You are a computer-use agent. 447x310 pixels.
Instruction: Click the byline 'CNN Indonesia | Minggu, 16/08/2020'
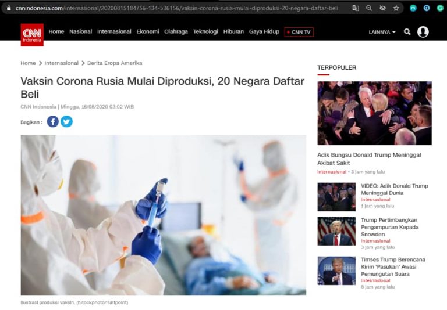77,107
